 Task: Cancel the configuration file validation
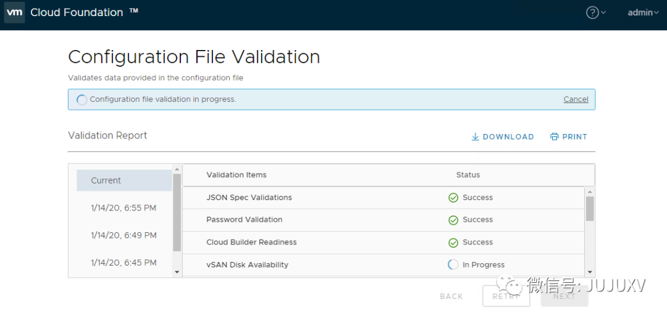click(x=576, y=99)
